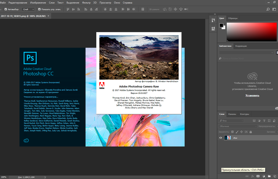
Task: Align horizontal centers icon in options bar
Action: (91, 9)
